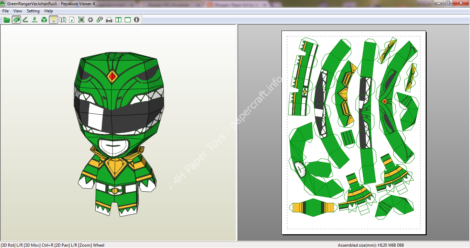Click the red diamond on the helmet

coord(112,76)
